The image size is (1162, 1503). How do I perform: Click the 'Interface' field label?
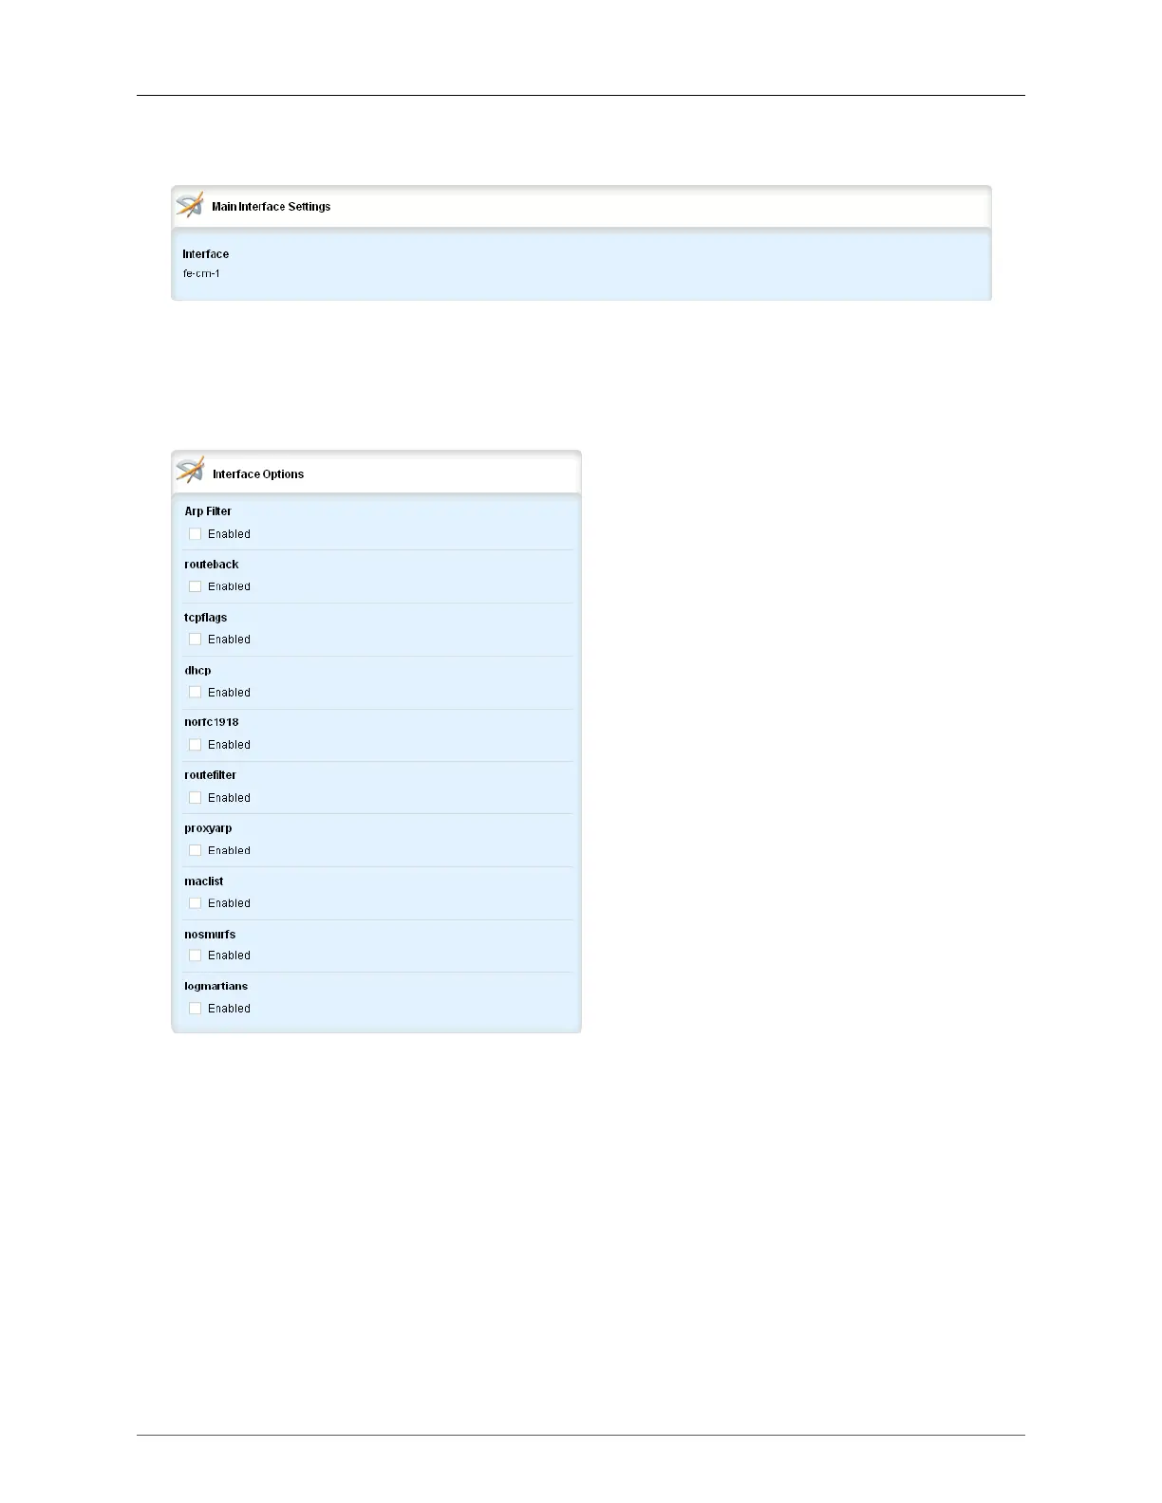point(206,254)
